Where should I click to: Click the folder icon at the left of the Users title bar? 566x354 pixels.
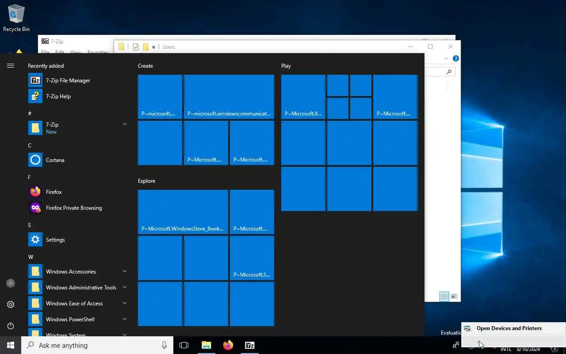121,46
